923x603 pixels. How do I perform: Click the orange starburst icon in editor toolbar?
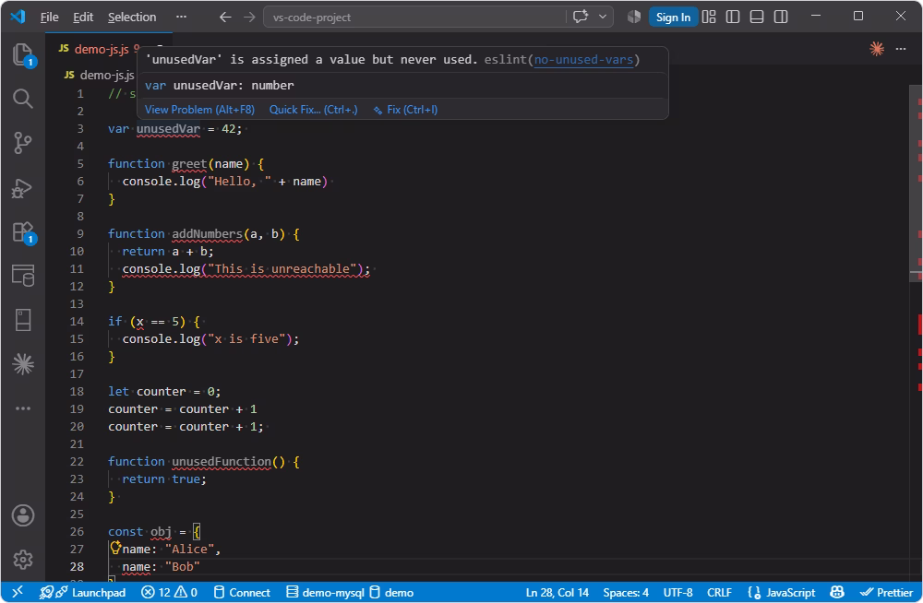(x=877, y=49)
